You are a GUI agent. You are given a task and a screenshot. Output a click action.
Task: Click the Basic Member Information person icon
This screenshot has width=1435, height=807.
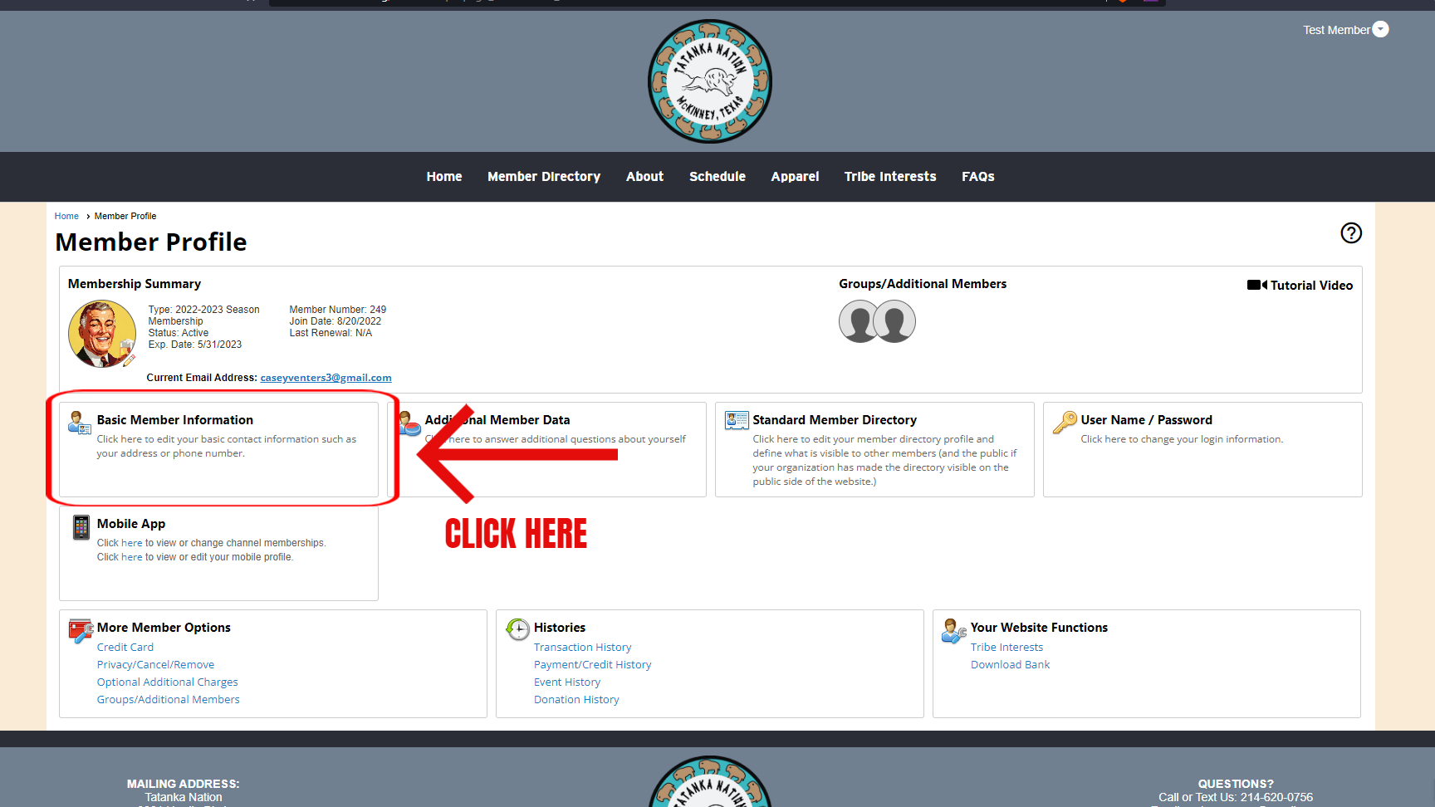pos(80,423)
